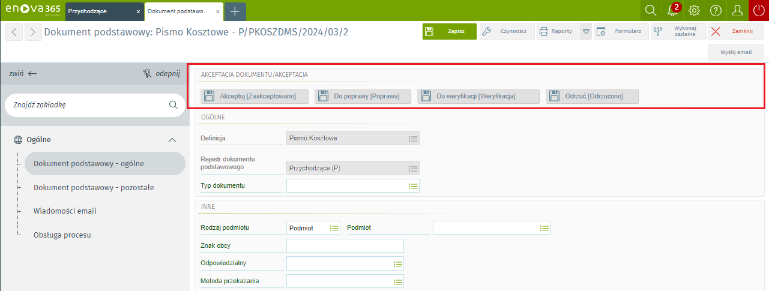Open notifications bell with badge 2
This screenshot has height=291, width=769.
click(673, 10)
